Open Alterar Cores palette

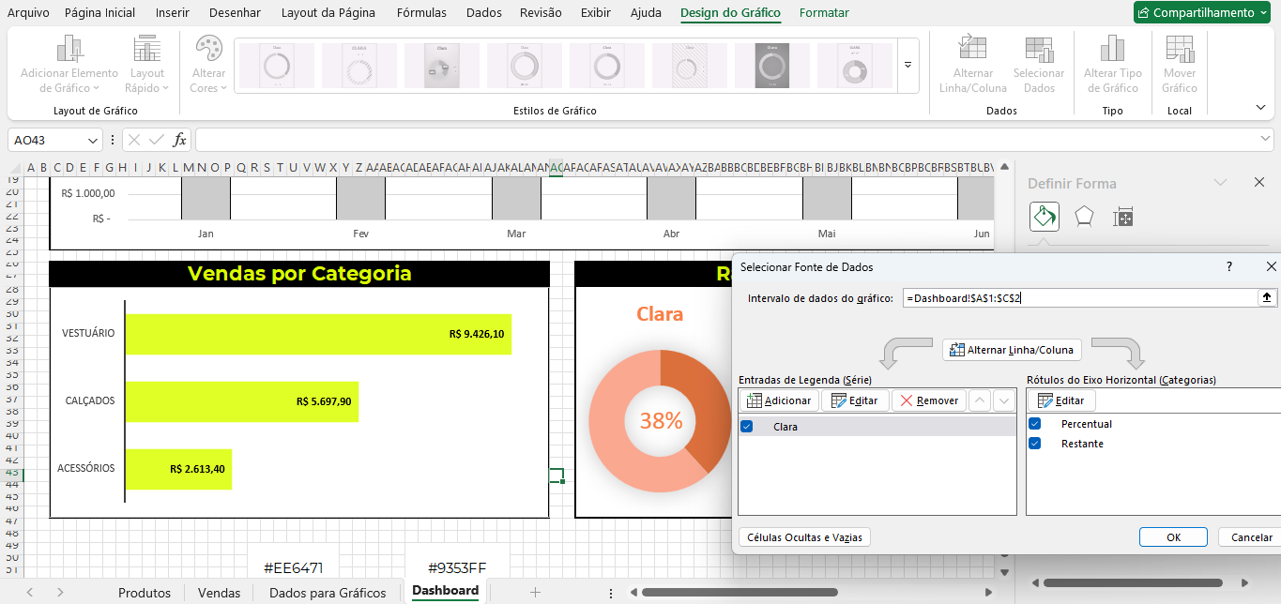[208, 64]
